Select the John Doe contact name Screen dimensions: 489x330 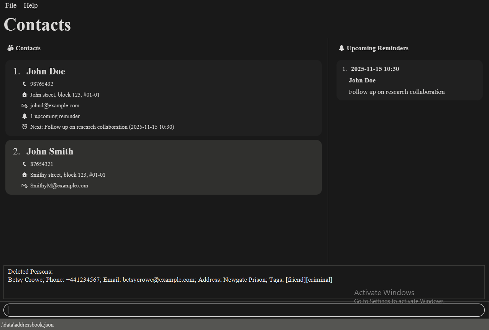click(46, 71)
